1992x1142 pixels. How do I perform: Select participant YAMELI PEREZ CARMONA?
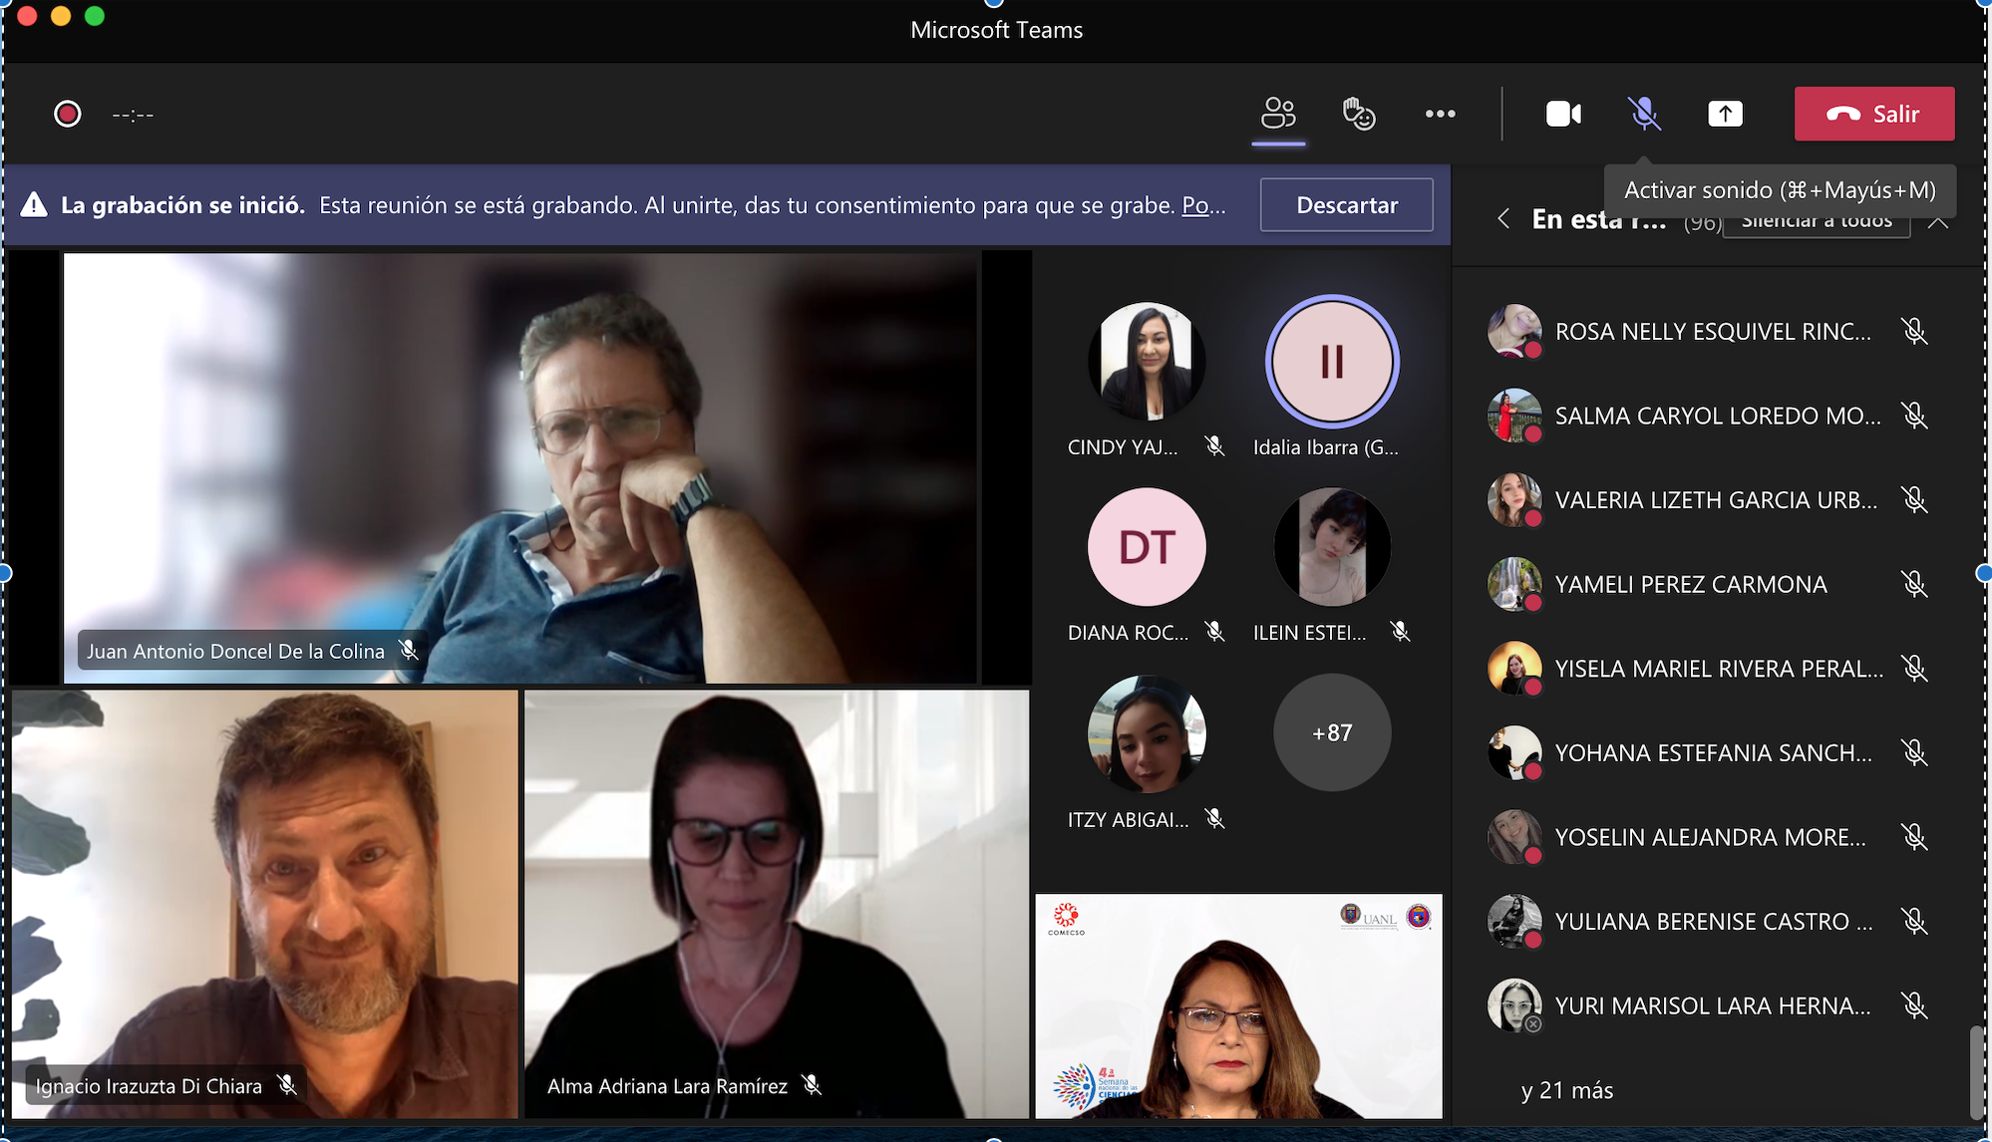[1713, 584]
